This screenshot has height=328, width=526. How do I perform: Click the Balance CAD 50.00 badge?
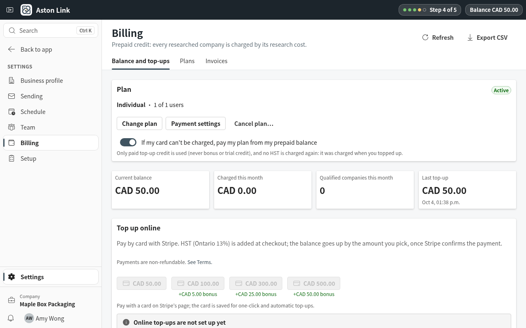(x=494, y=10)
